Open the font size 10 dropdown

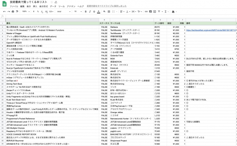click(x=77, y=11)
